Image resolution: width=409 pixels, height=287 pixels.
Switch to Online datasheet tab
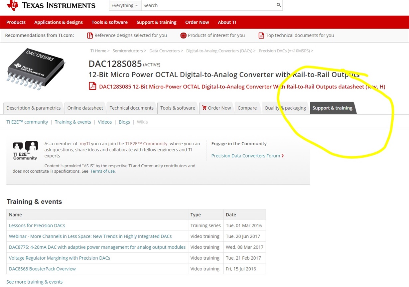85,108
